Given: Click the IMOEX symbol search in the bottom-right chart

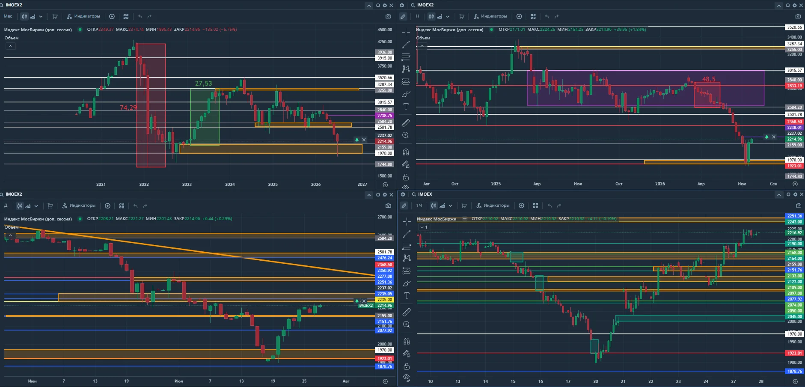Looking at the screenshot, I should tap(422, 194).
